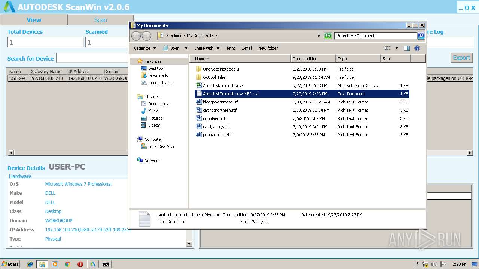Select the AutodeskProducts.csv-NFO.txt file
The image size is (479, 269).
tap(302, 94)
